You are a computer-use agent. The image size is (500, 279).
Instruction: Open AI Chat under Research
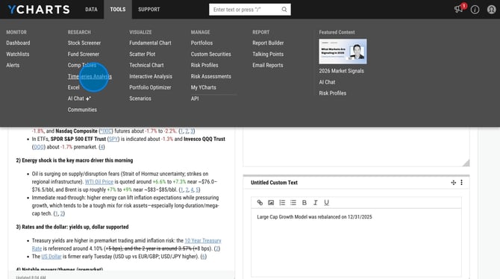(x=79, y=98)
